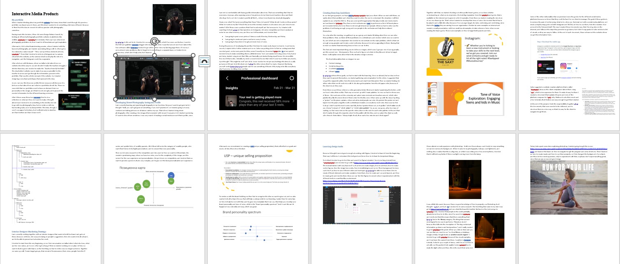Click the bottom-middle resize handle of selected image
Viewport: 620px width, 264px height.
coord(155,100)
